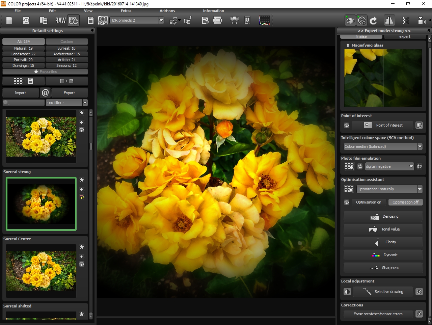Image resolution: width=432 pixels, height=325 pixels.
Task: Open the Information menu
Action: (214, 11)
